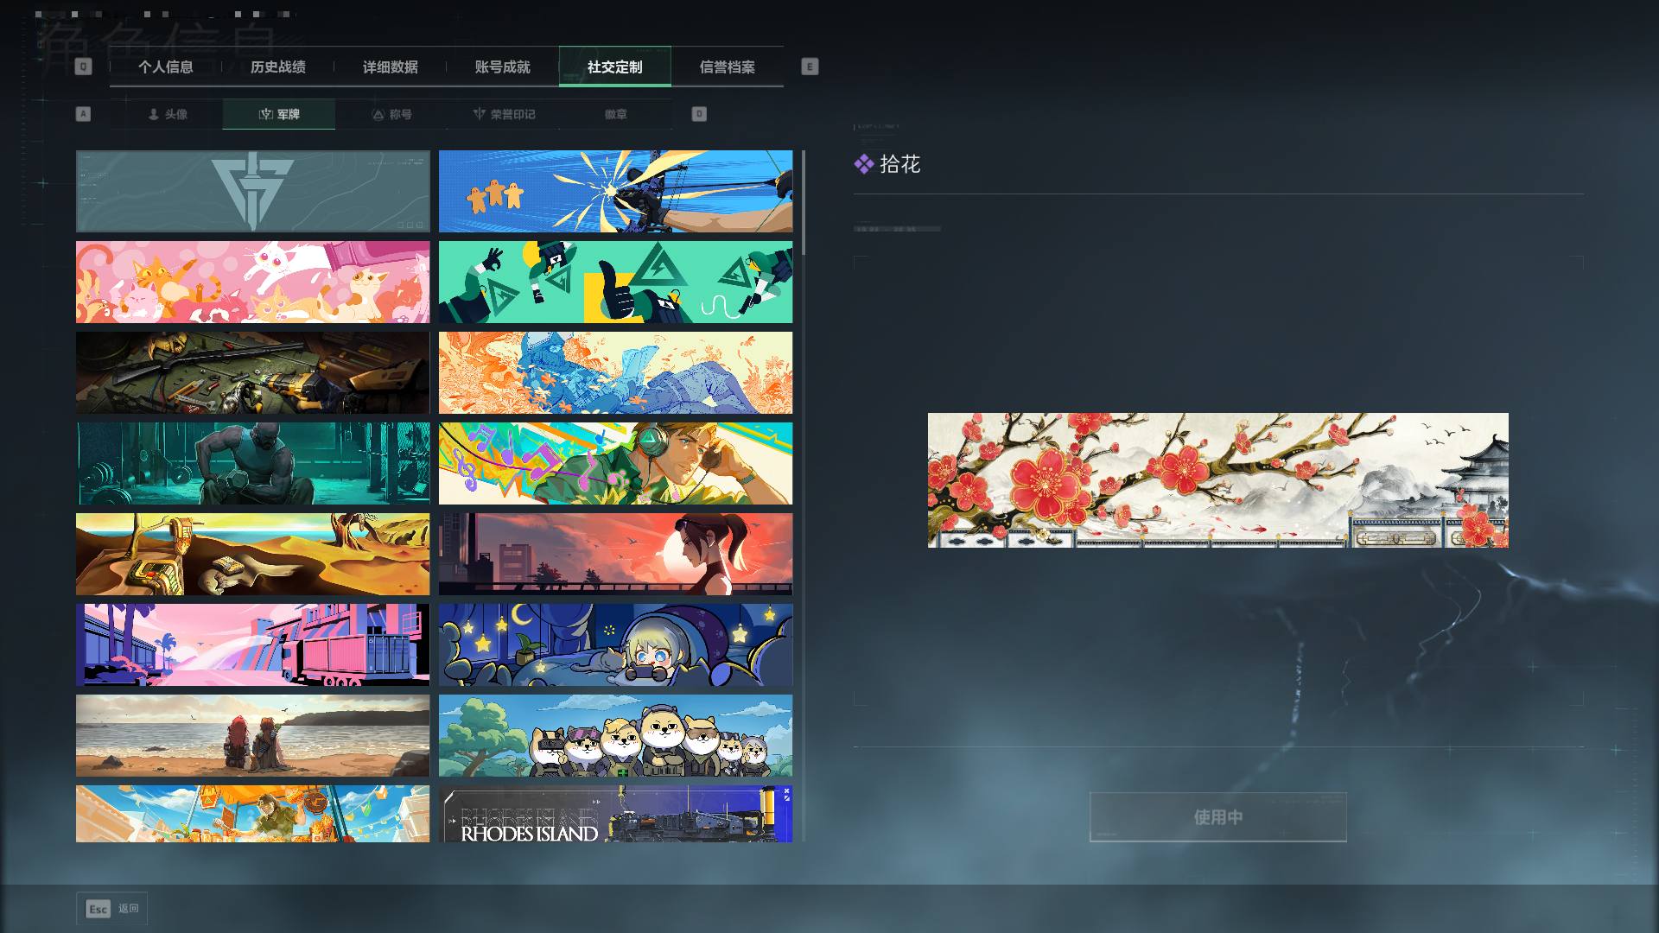Select the 社交定制 tab
Image resolution: width=1659 pixels, height=933 pixels.
pos(615,67)
